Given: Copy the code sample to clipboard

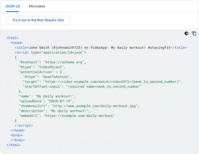Looking at the screenshot, I should (x=194, y=33).
